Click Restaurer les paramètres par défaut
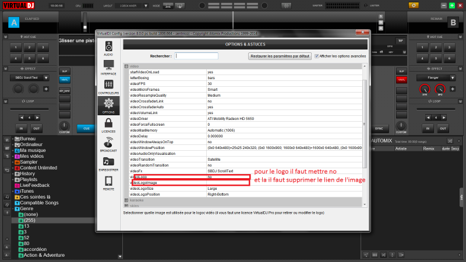Image resolution: width=466 pixels, height=262 pixels. coord(280,56)
